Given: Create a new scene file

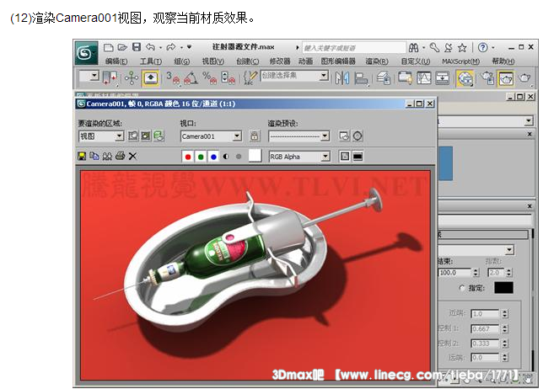Looking at the screenshot, I should pos(109,47).
